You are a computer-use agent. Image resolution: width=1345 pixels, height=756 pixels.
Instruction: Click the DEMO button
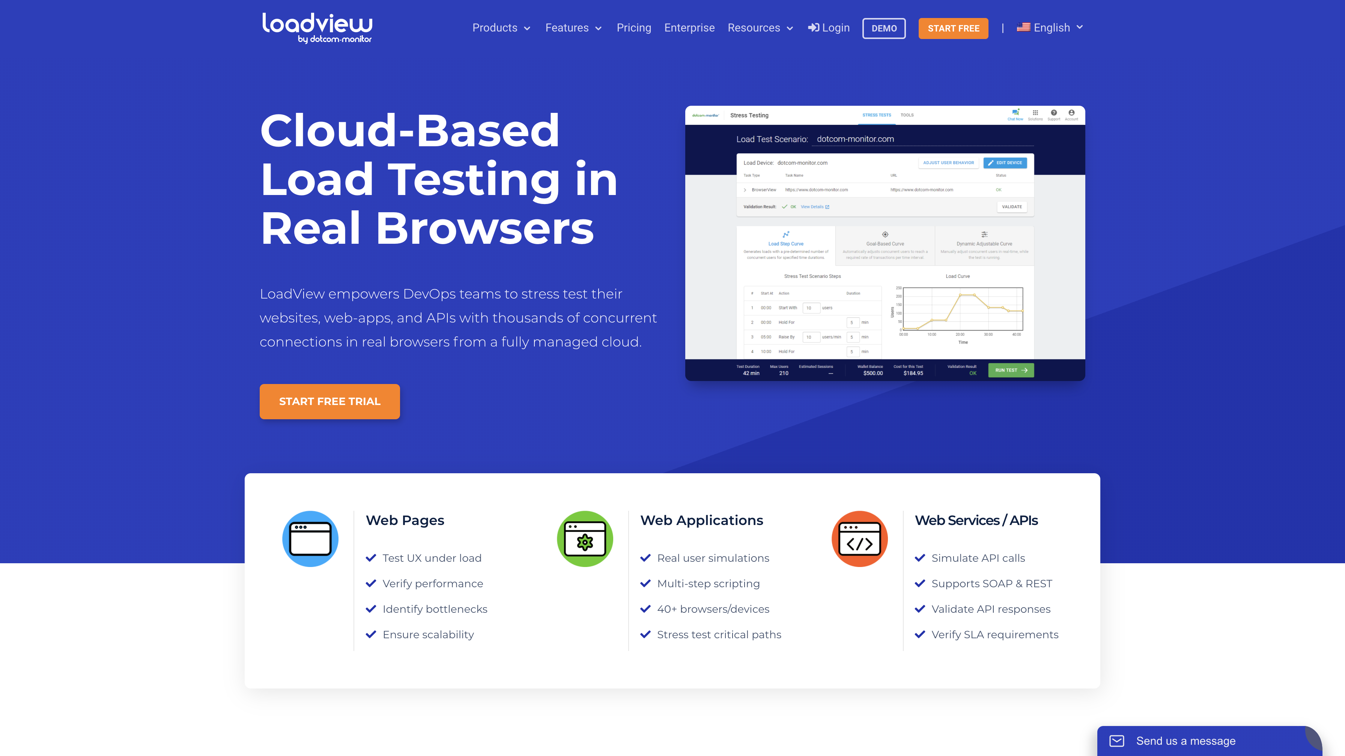(x=883, y=28)
